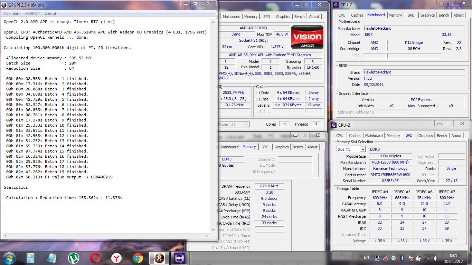Launch Opera browser from the taskbar

click(95, 258)
